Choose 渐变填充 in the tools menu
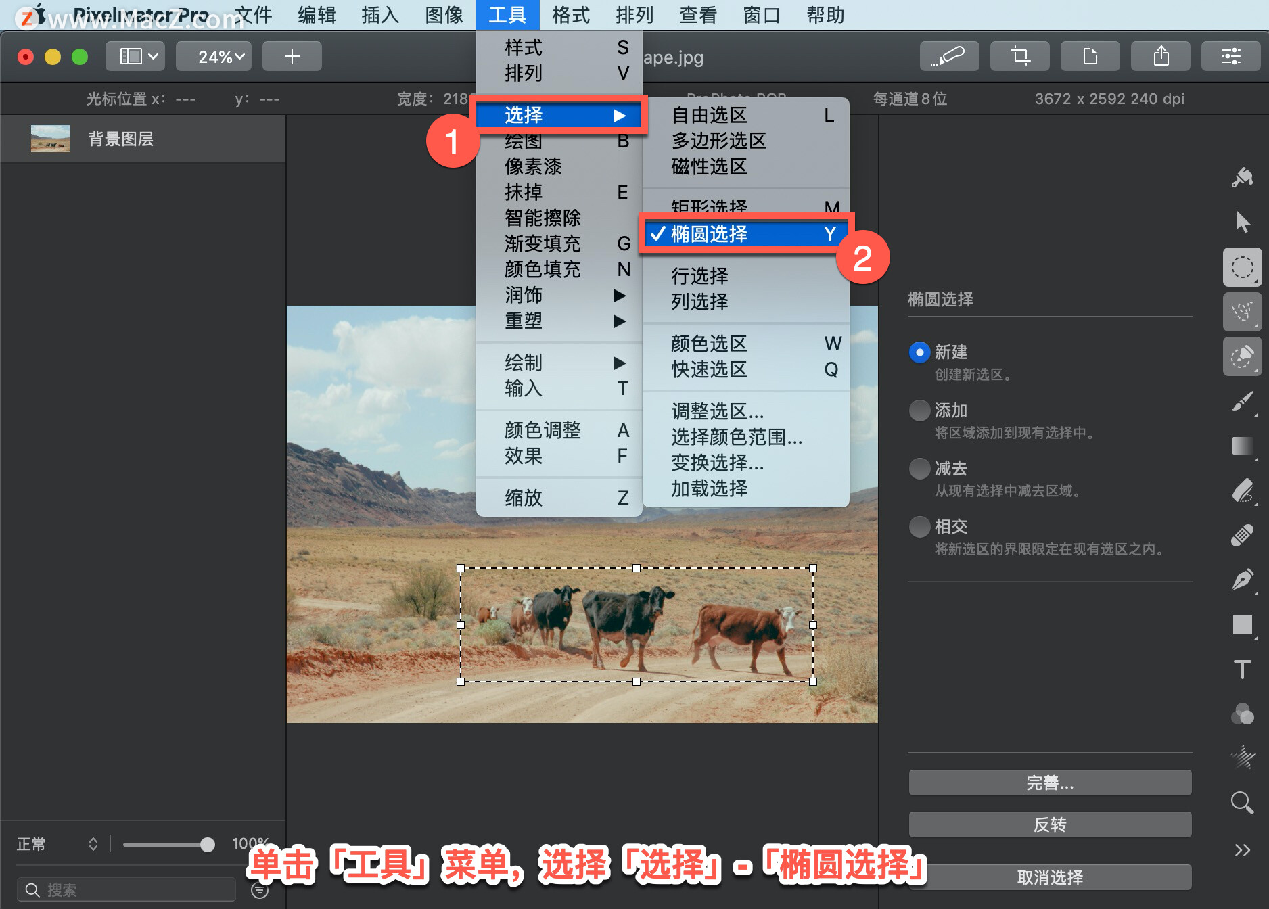 pos(559,243)
